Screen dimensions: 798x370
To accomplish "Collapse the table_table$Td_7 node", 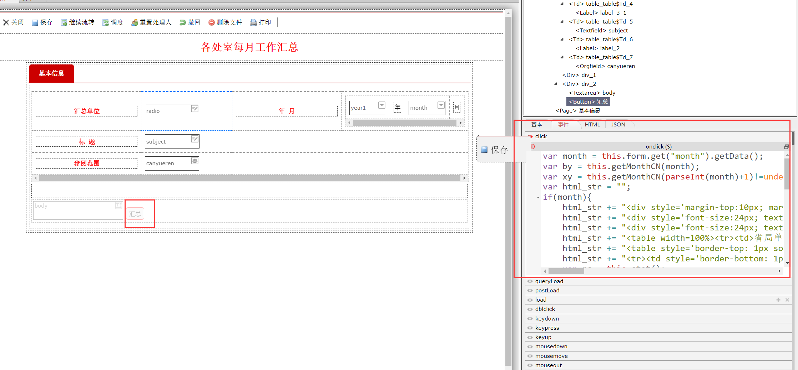I will tap(562, 57).
